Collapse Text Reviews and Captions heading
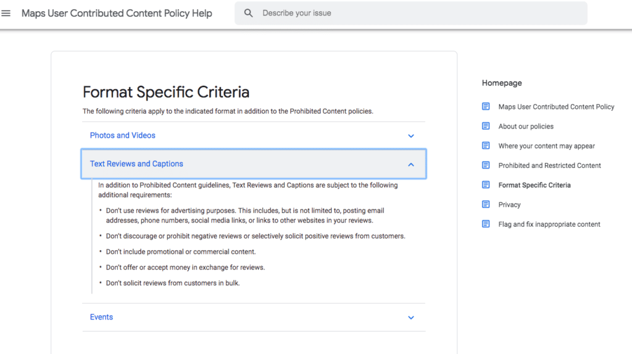The height and width of the screenshot is (354, 632). [x=136, y=164]
